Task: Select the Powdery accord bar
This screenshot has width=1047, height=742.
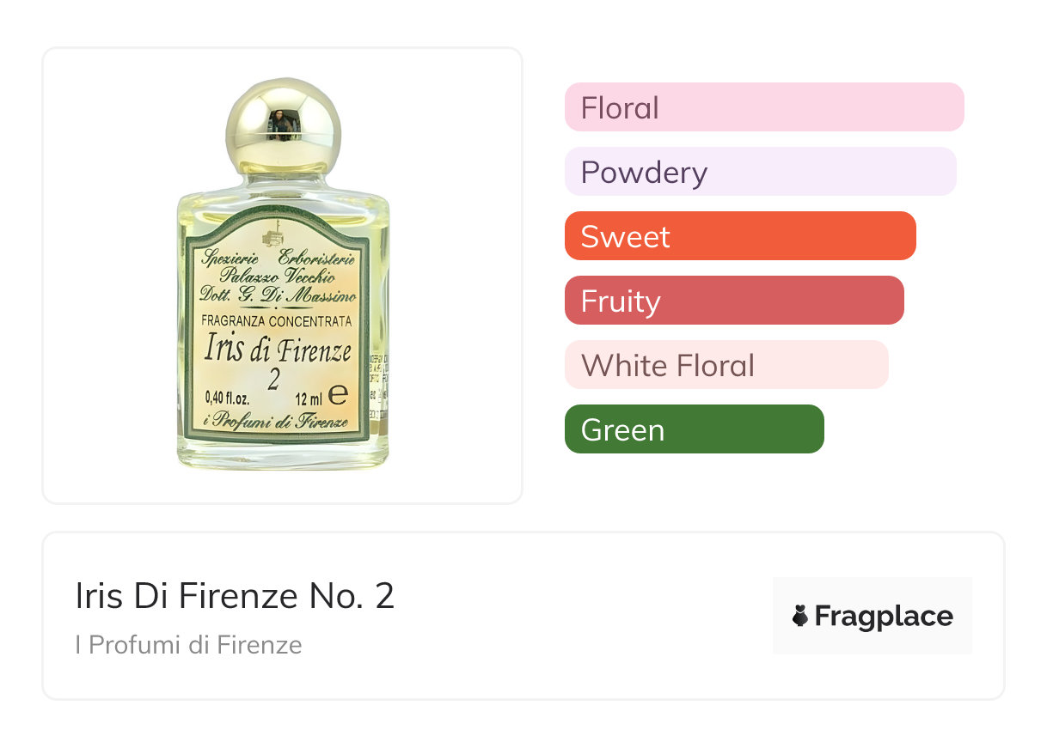Action: pos(760,172)
